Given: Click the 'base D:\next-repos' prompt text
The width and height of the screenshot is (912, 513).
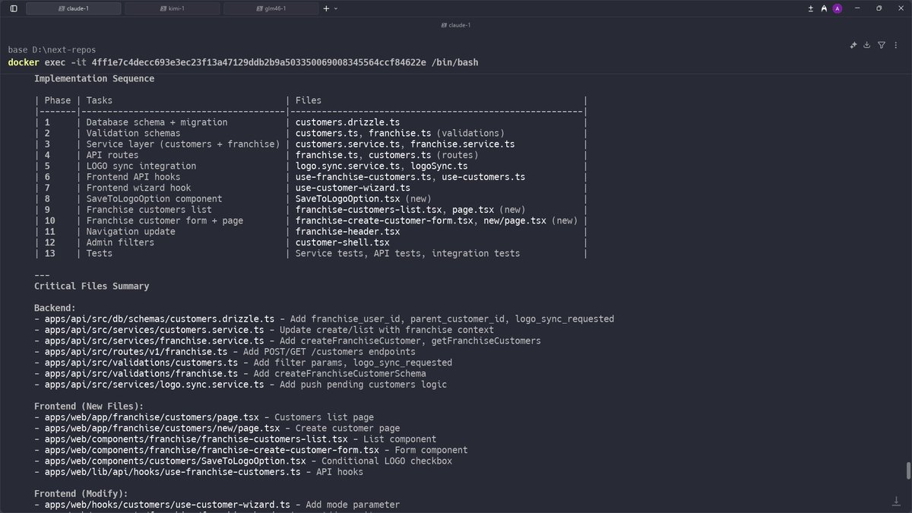Looking at the screenshot, I should point(52,49).
